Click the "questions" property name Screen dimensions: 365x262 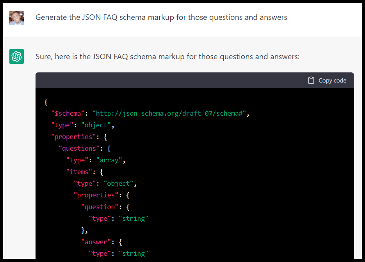tap(79, 148)
